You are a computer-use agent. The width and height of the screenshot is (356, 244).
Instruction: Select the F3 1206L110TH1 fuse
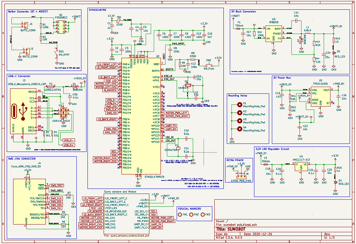click(x=50, y=86)
